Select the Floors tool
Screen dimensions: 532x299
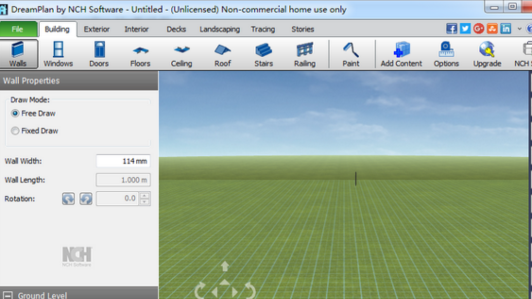140,54
